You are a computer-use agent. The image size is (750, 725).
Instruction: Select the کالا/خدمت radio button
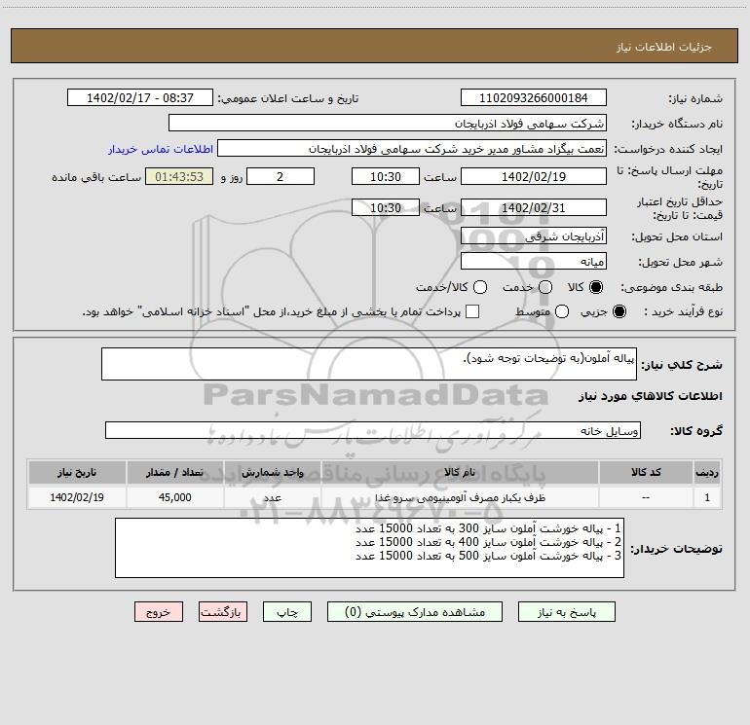[x=480, y=287]
